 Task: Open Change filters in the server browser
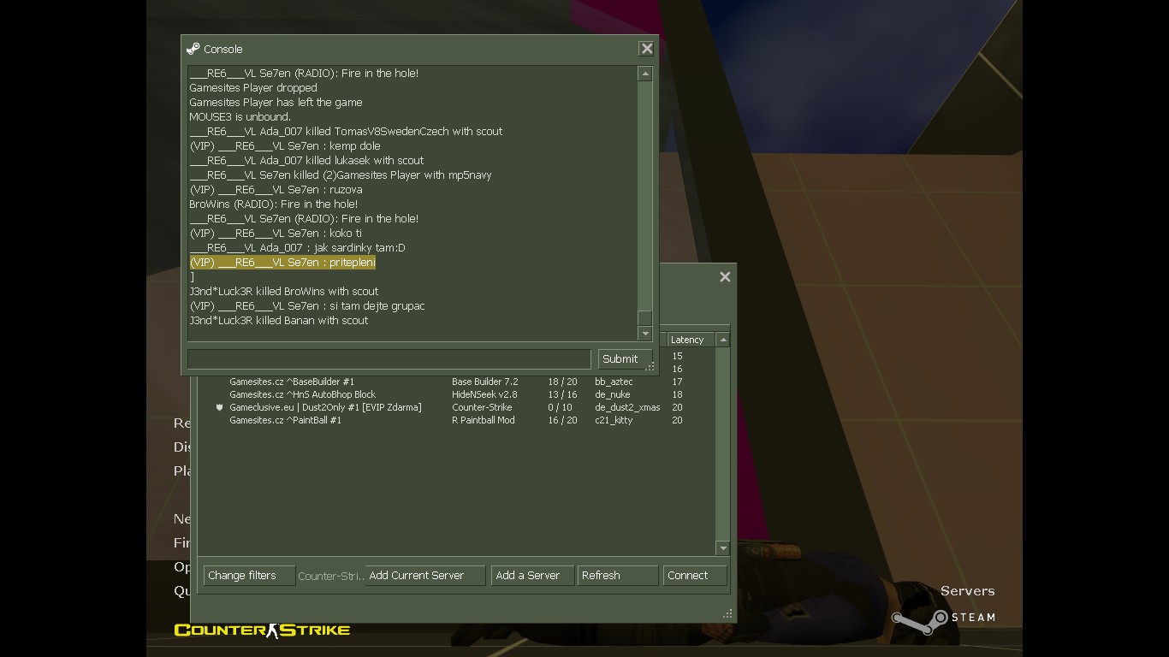coord(249,576)
